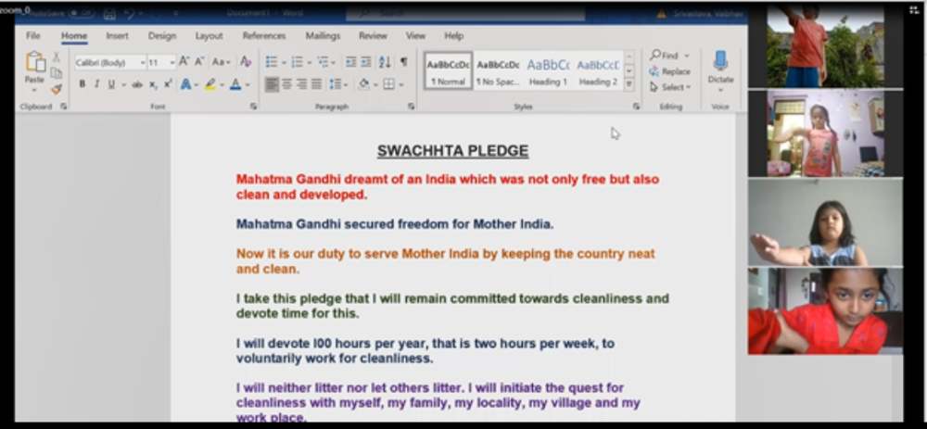Open the Font dialog launcher
The image size is (927, 429).
click(254, 107)
